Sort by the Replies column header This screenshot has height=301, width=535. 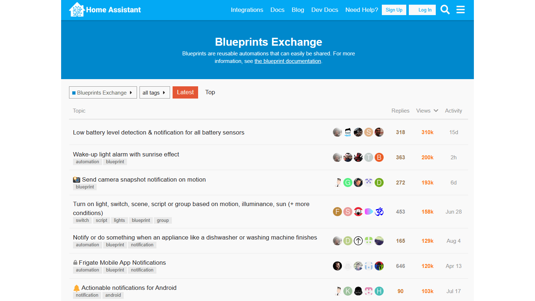click(x=401, y=111)
